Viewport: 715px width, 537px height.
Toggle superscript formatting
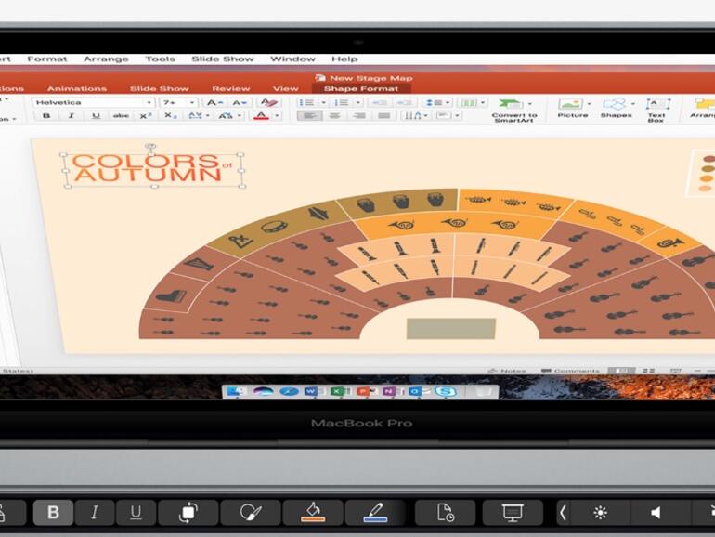pyautogui.click(x=146, y=116)
